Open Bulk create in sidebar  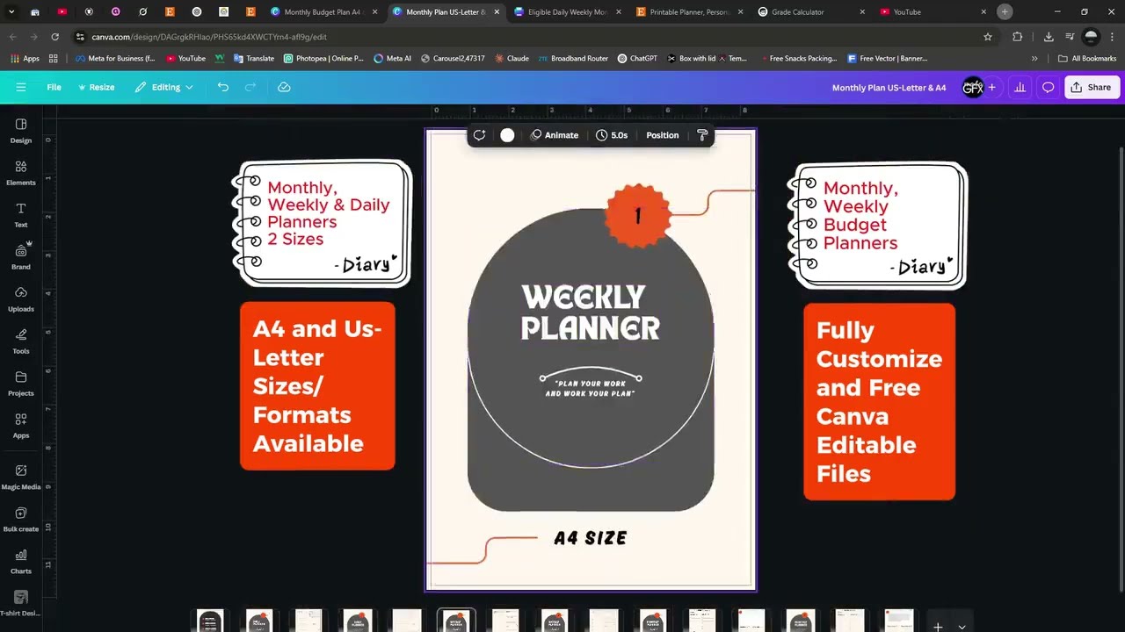point(21,519)
